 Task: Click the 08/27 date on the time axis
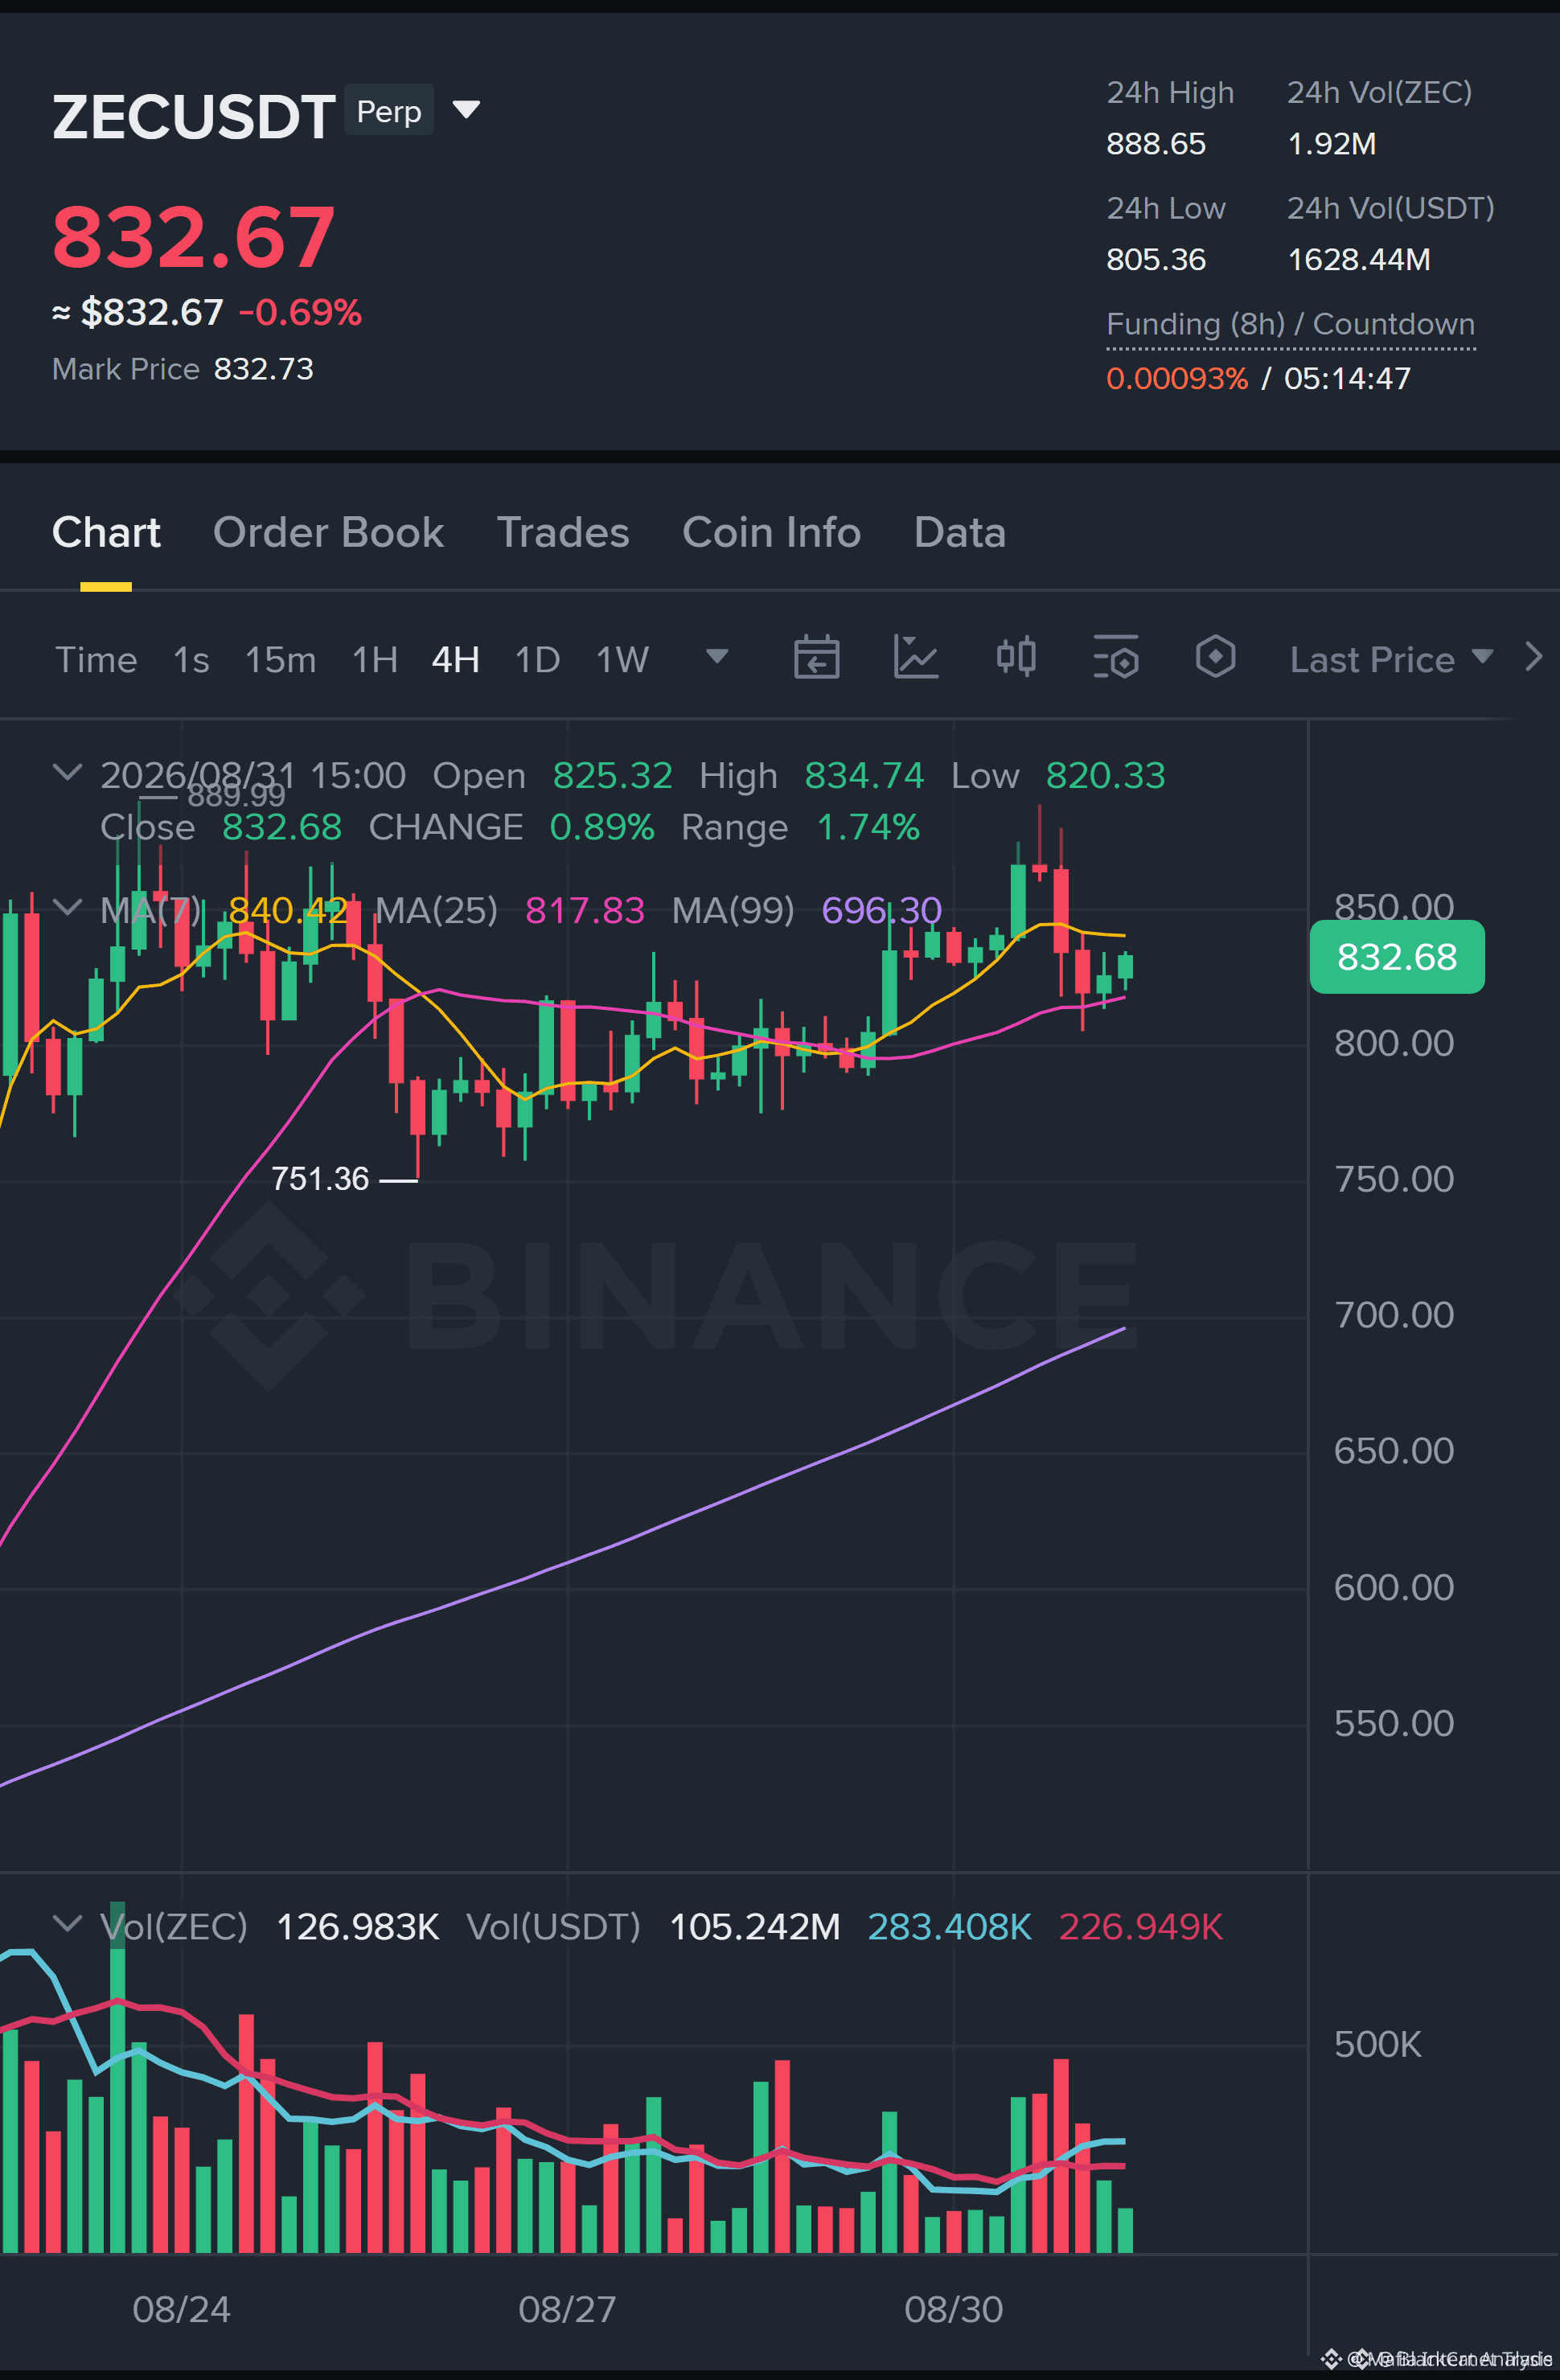pyautogui.click(x=567, y=2310)
